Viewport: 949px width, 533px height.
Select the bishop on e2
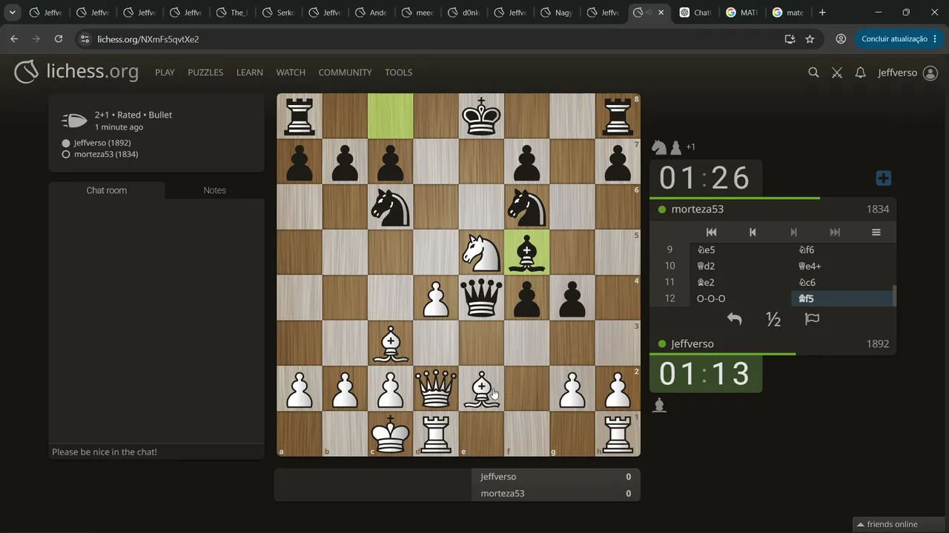pos(481,389)
